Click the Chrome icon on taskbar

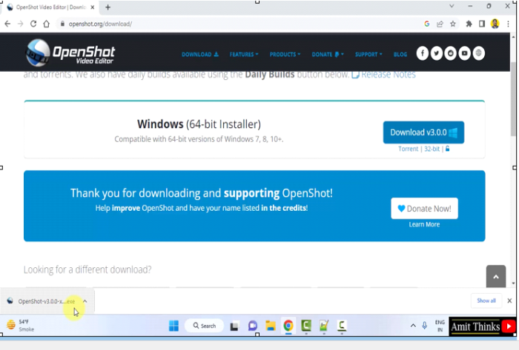288,326
